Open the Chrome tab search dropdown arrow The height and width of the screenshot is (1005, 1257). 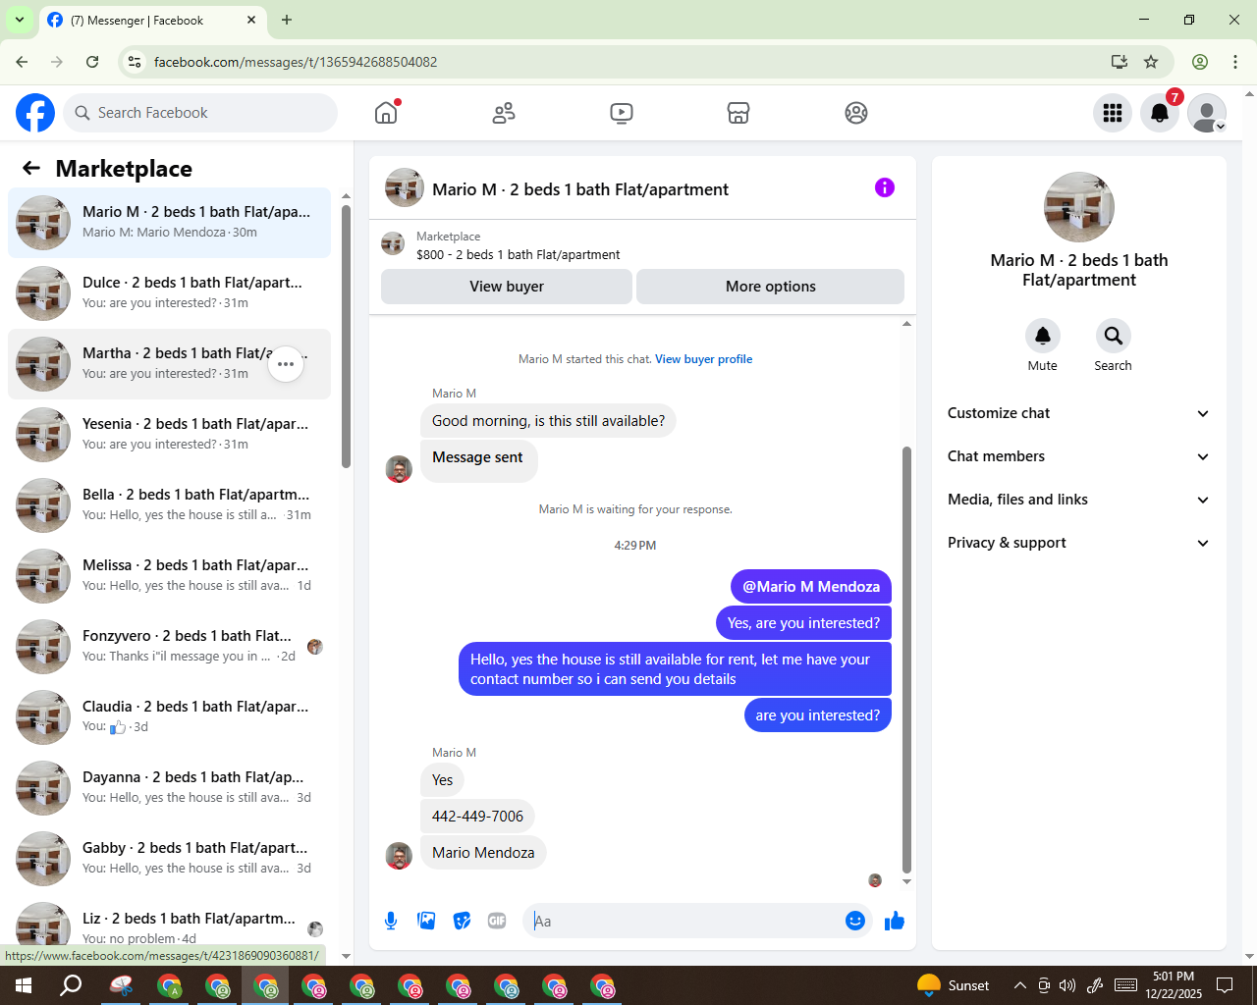pos(19,20)
